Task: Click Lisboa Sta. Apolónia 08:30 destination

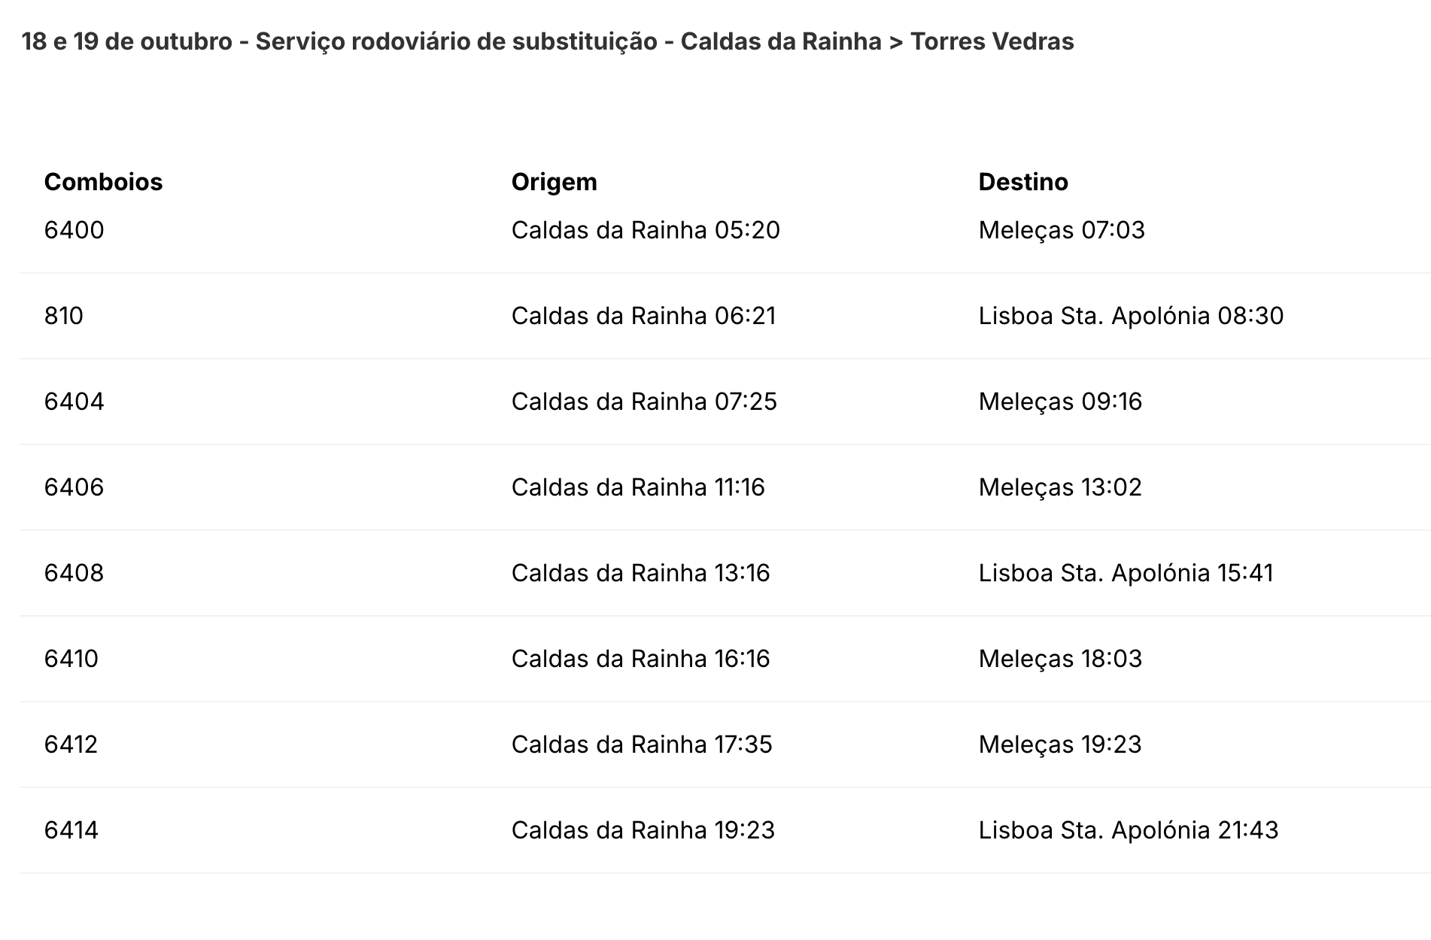Action: point(1130,316)
